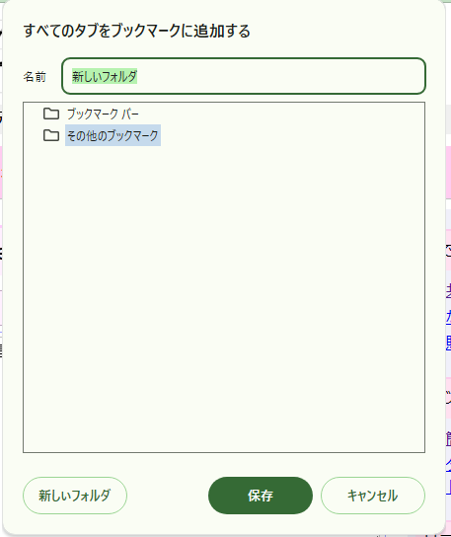
Task: Click the folder icon beside その他のブックマーク
Action: click(51, 135)
